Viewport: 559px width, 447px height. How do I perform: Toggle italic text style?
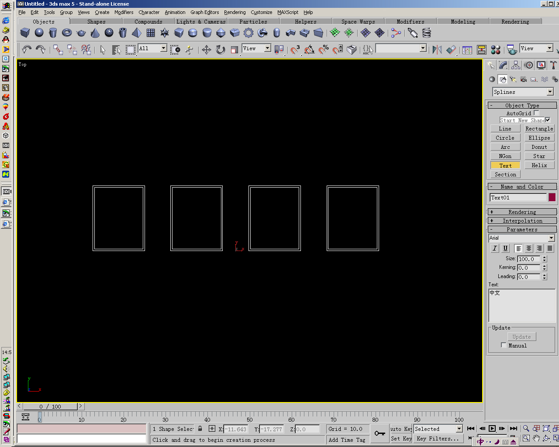coord(494,248)
